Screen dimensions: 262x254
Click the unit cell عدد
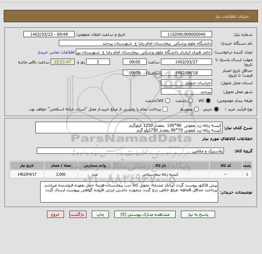tap(95, 174)
